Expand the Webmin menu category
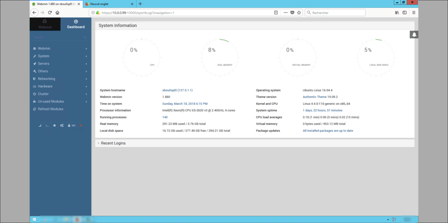Viewport: 448px width, 223px height. [x=60, y=48]
